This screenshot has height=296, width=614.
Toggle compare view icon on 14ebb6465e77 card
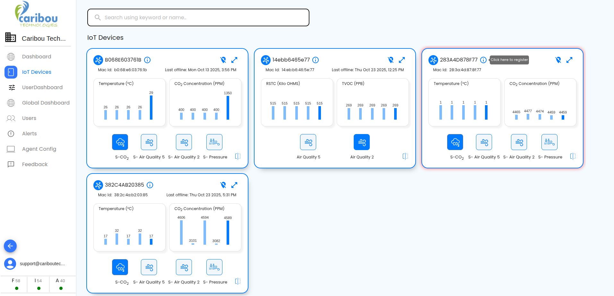click(x=405, y=156)
